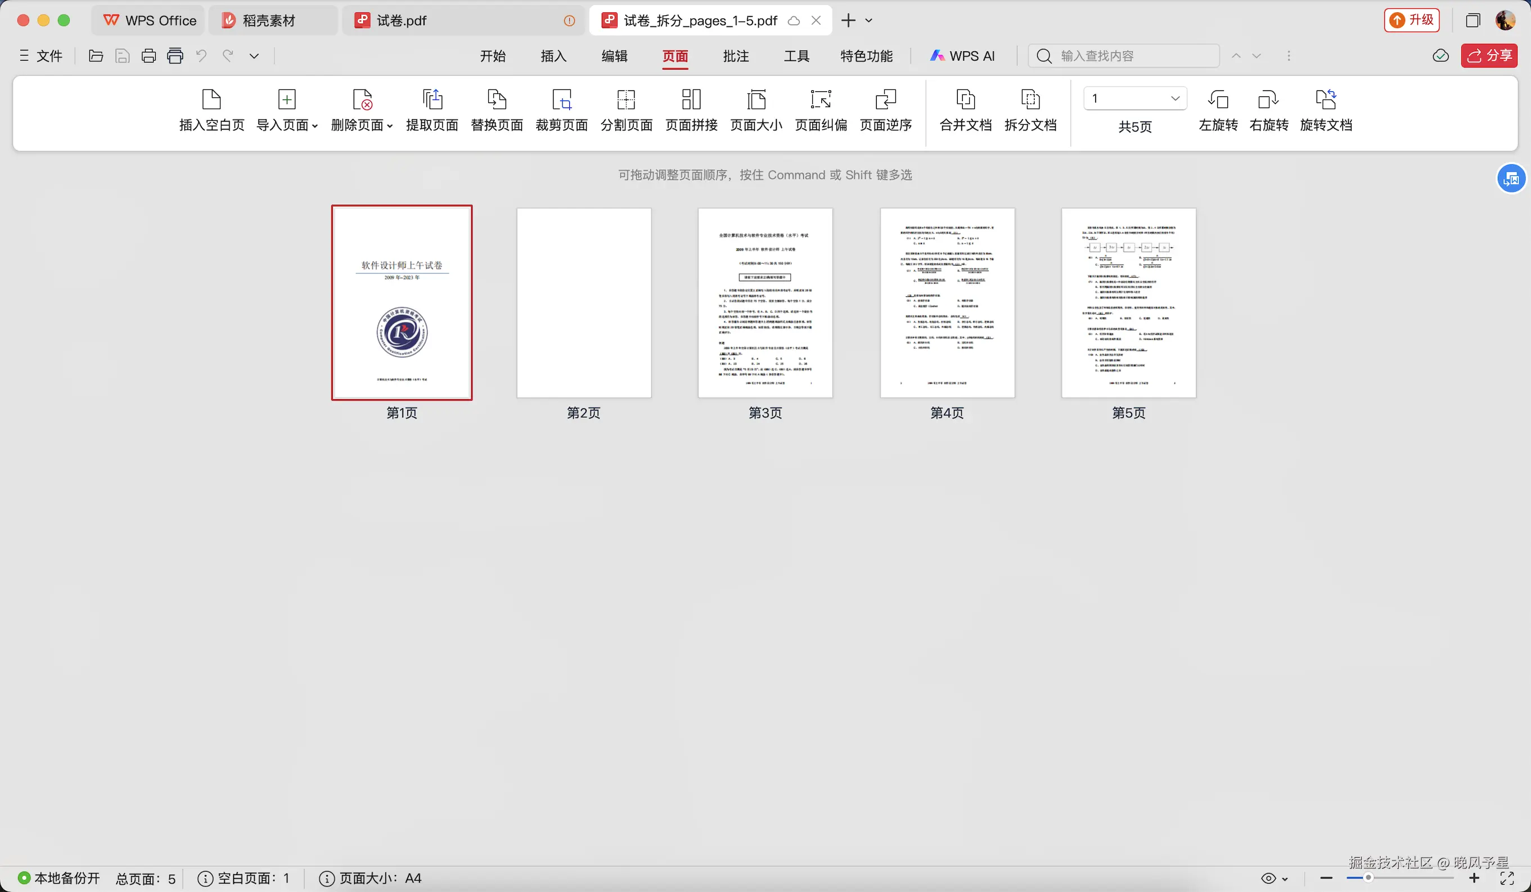
Task: Expand the Delete Pages dropdown (删除页面)
Action: coord(389,126)
